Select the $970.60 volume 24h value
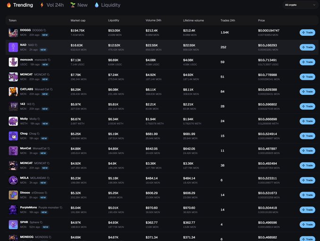 pos(152,208)
